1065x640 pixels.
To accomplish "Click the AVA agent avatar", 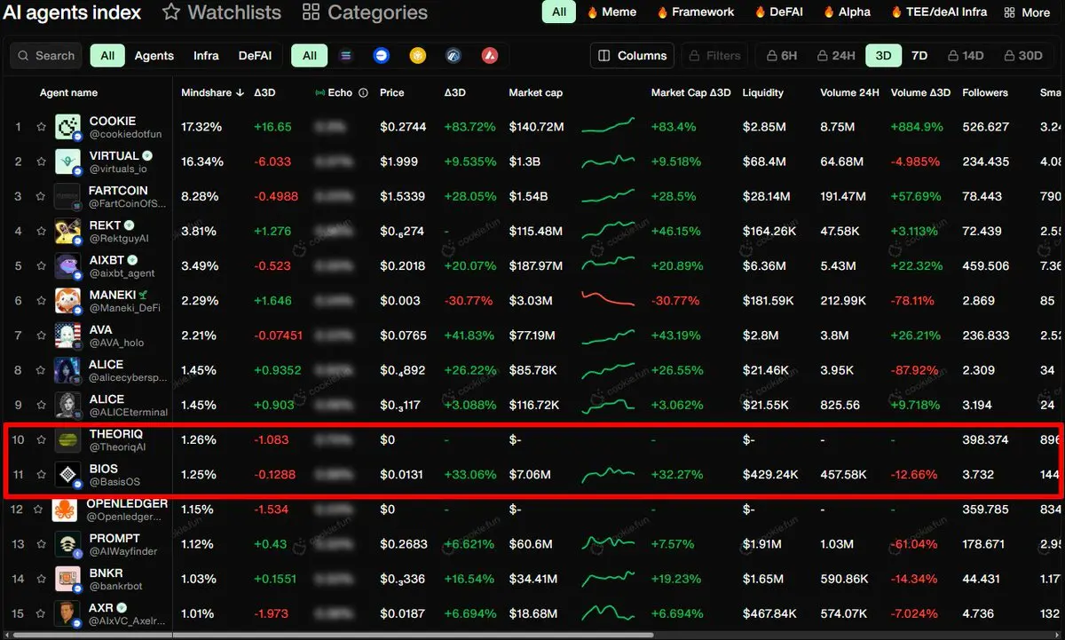I will pos(68,336).
